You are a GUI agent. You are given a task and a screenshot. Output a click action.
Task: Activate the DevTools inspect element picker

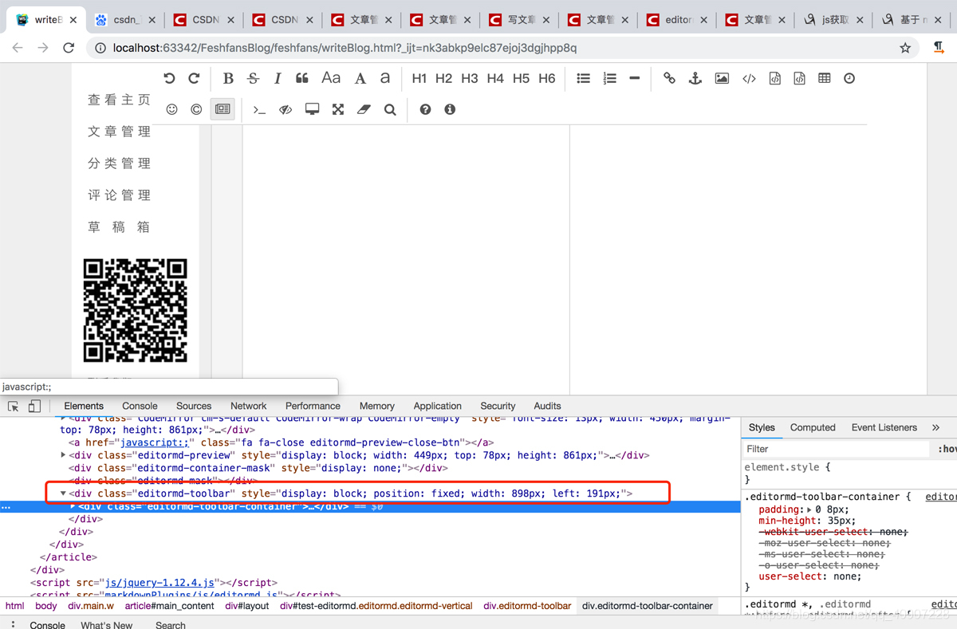coord(13,406)
